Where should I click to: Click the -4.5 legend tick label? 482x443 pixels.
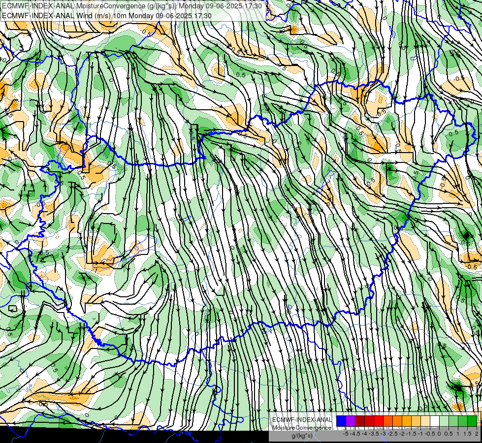pyautogui.click(x=355, y=434)
